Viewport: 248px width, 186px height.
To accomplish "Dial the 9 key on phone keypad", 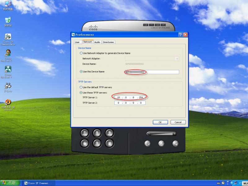I will (x=109, y=133).
